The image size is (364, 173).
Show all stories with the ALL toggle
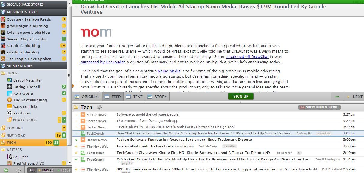(32, 170)
